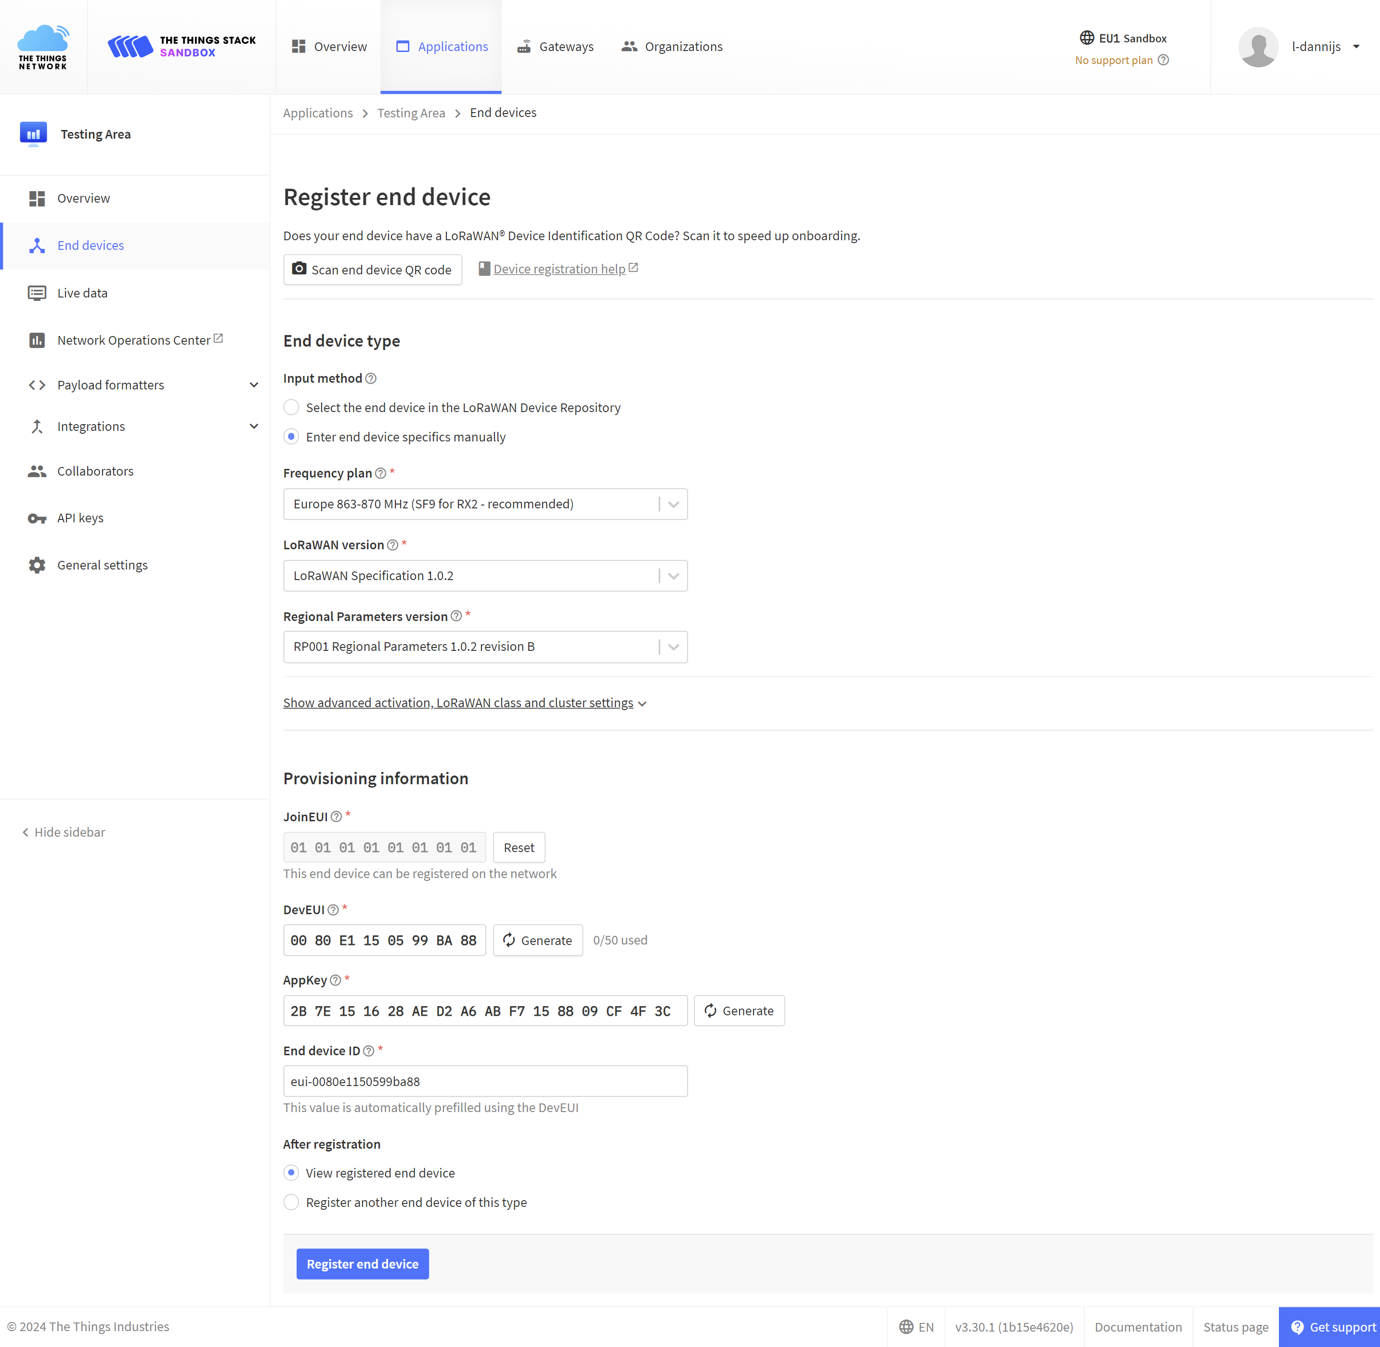The image size is (1380, 1347).
Task: Open Device registration help link
Action: [558, 268]
